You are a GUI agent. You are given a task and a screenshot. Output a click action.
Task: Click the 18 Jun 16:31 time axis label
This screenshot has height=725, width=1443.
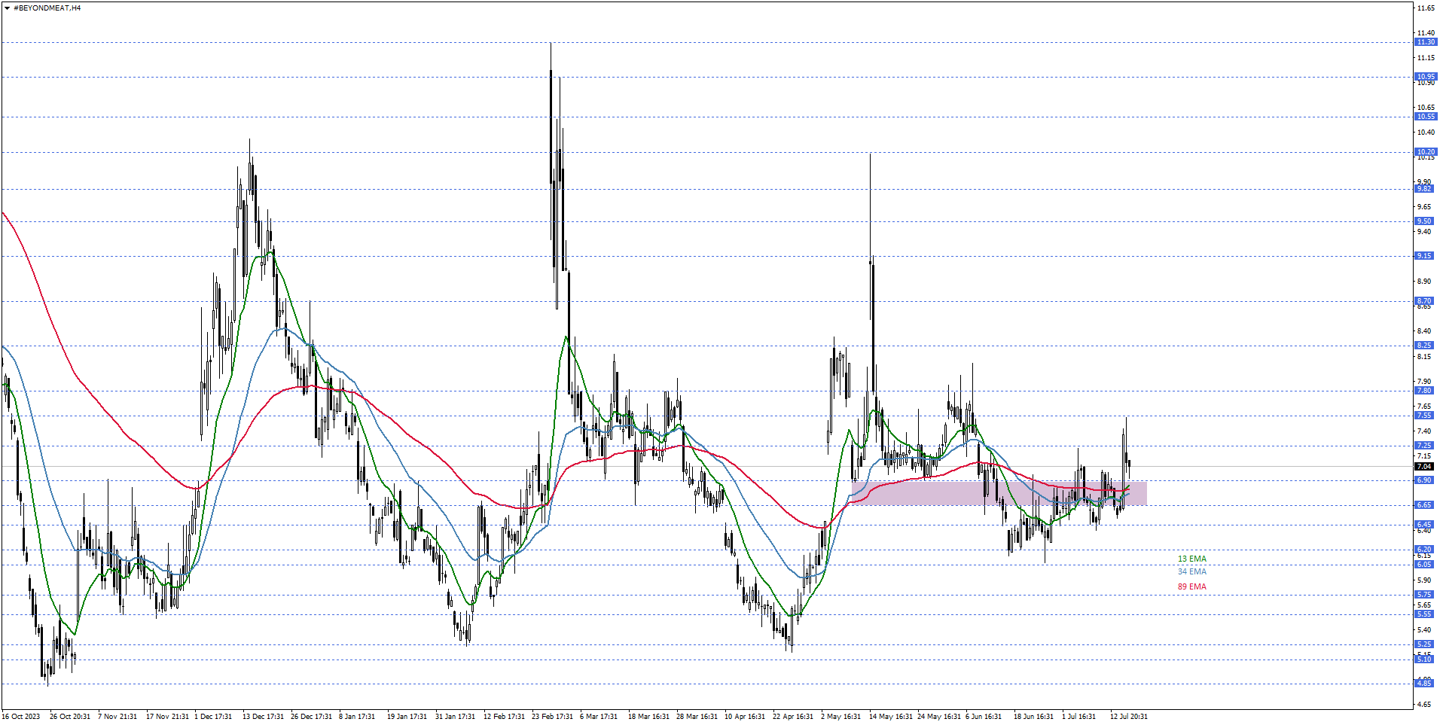(1034, 717)
